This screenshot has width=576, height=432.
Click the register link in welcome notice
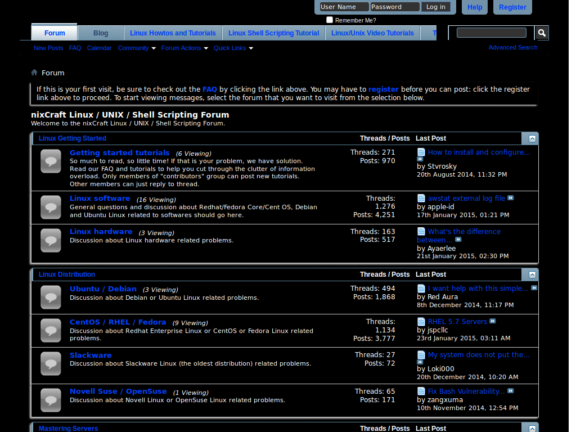click(384, 89)
